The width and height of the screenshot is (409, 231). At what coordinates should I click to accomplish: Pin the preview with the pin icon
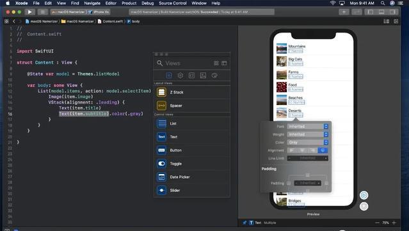[245, 223]
